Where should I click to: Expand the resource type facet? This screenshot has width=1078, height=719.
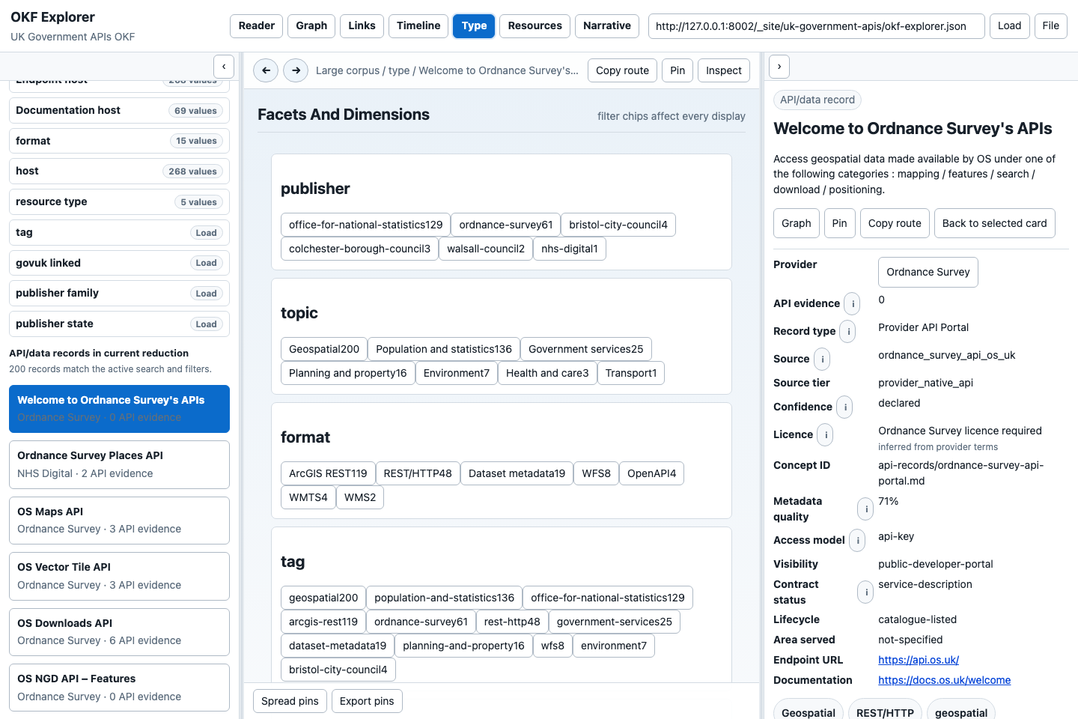119,201
